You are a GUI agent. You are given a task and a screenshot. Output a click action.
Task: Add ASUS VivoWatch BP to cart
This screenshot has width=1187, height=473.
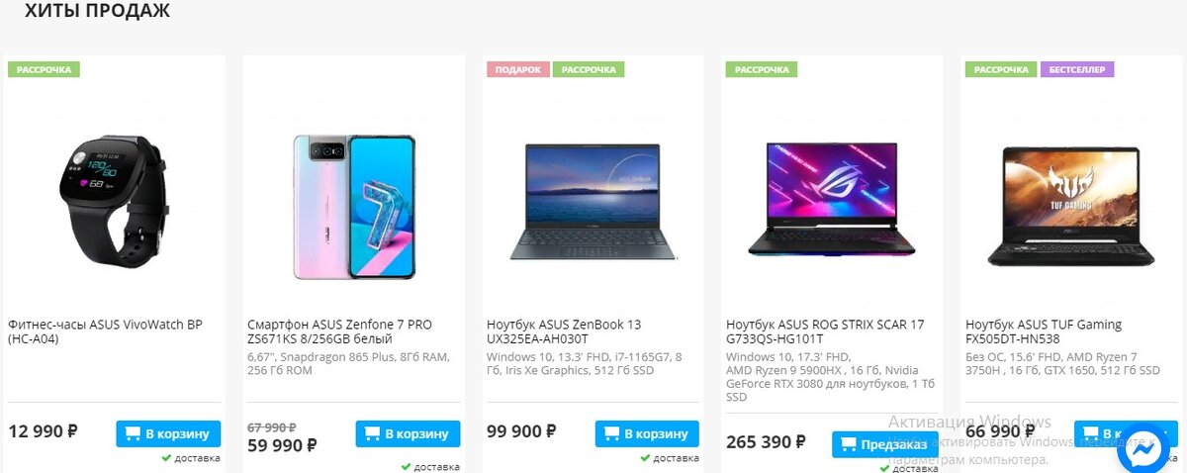click(x=168, y=433)
